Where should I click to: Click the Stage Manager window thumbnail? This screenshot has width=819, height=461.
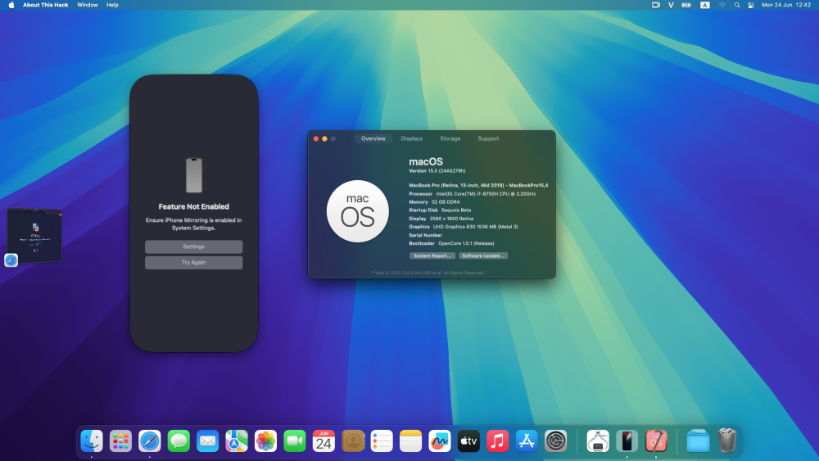coord(35,235)
